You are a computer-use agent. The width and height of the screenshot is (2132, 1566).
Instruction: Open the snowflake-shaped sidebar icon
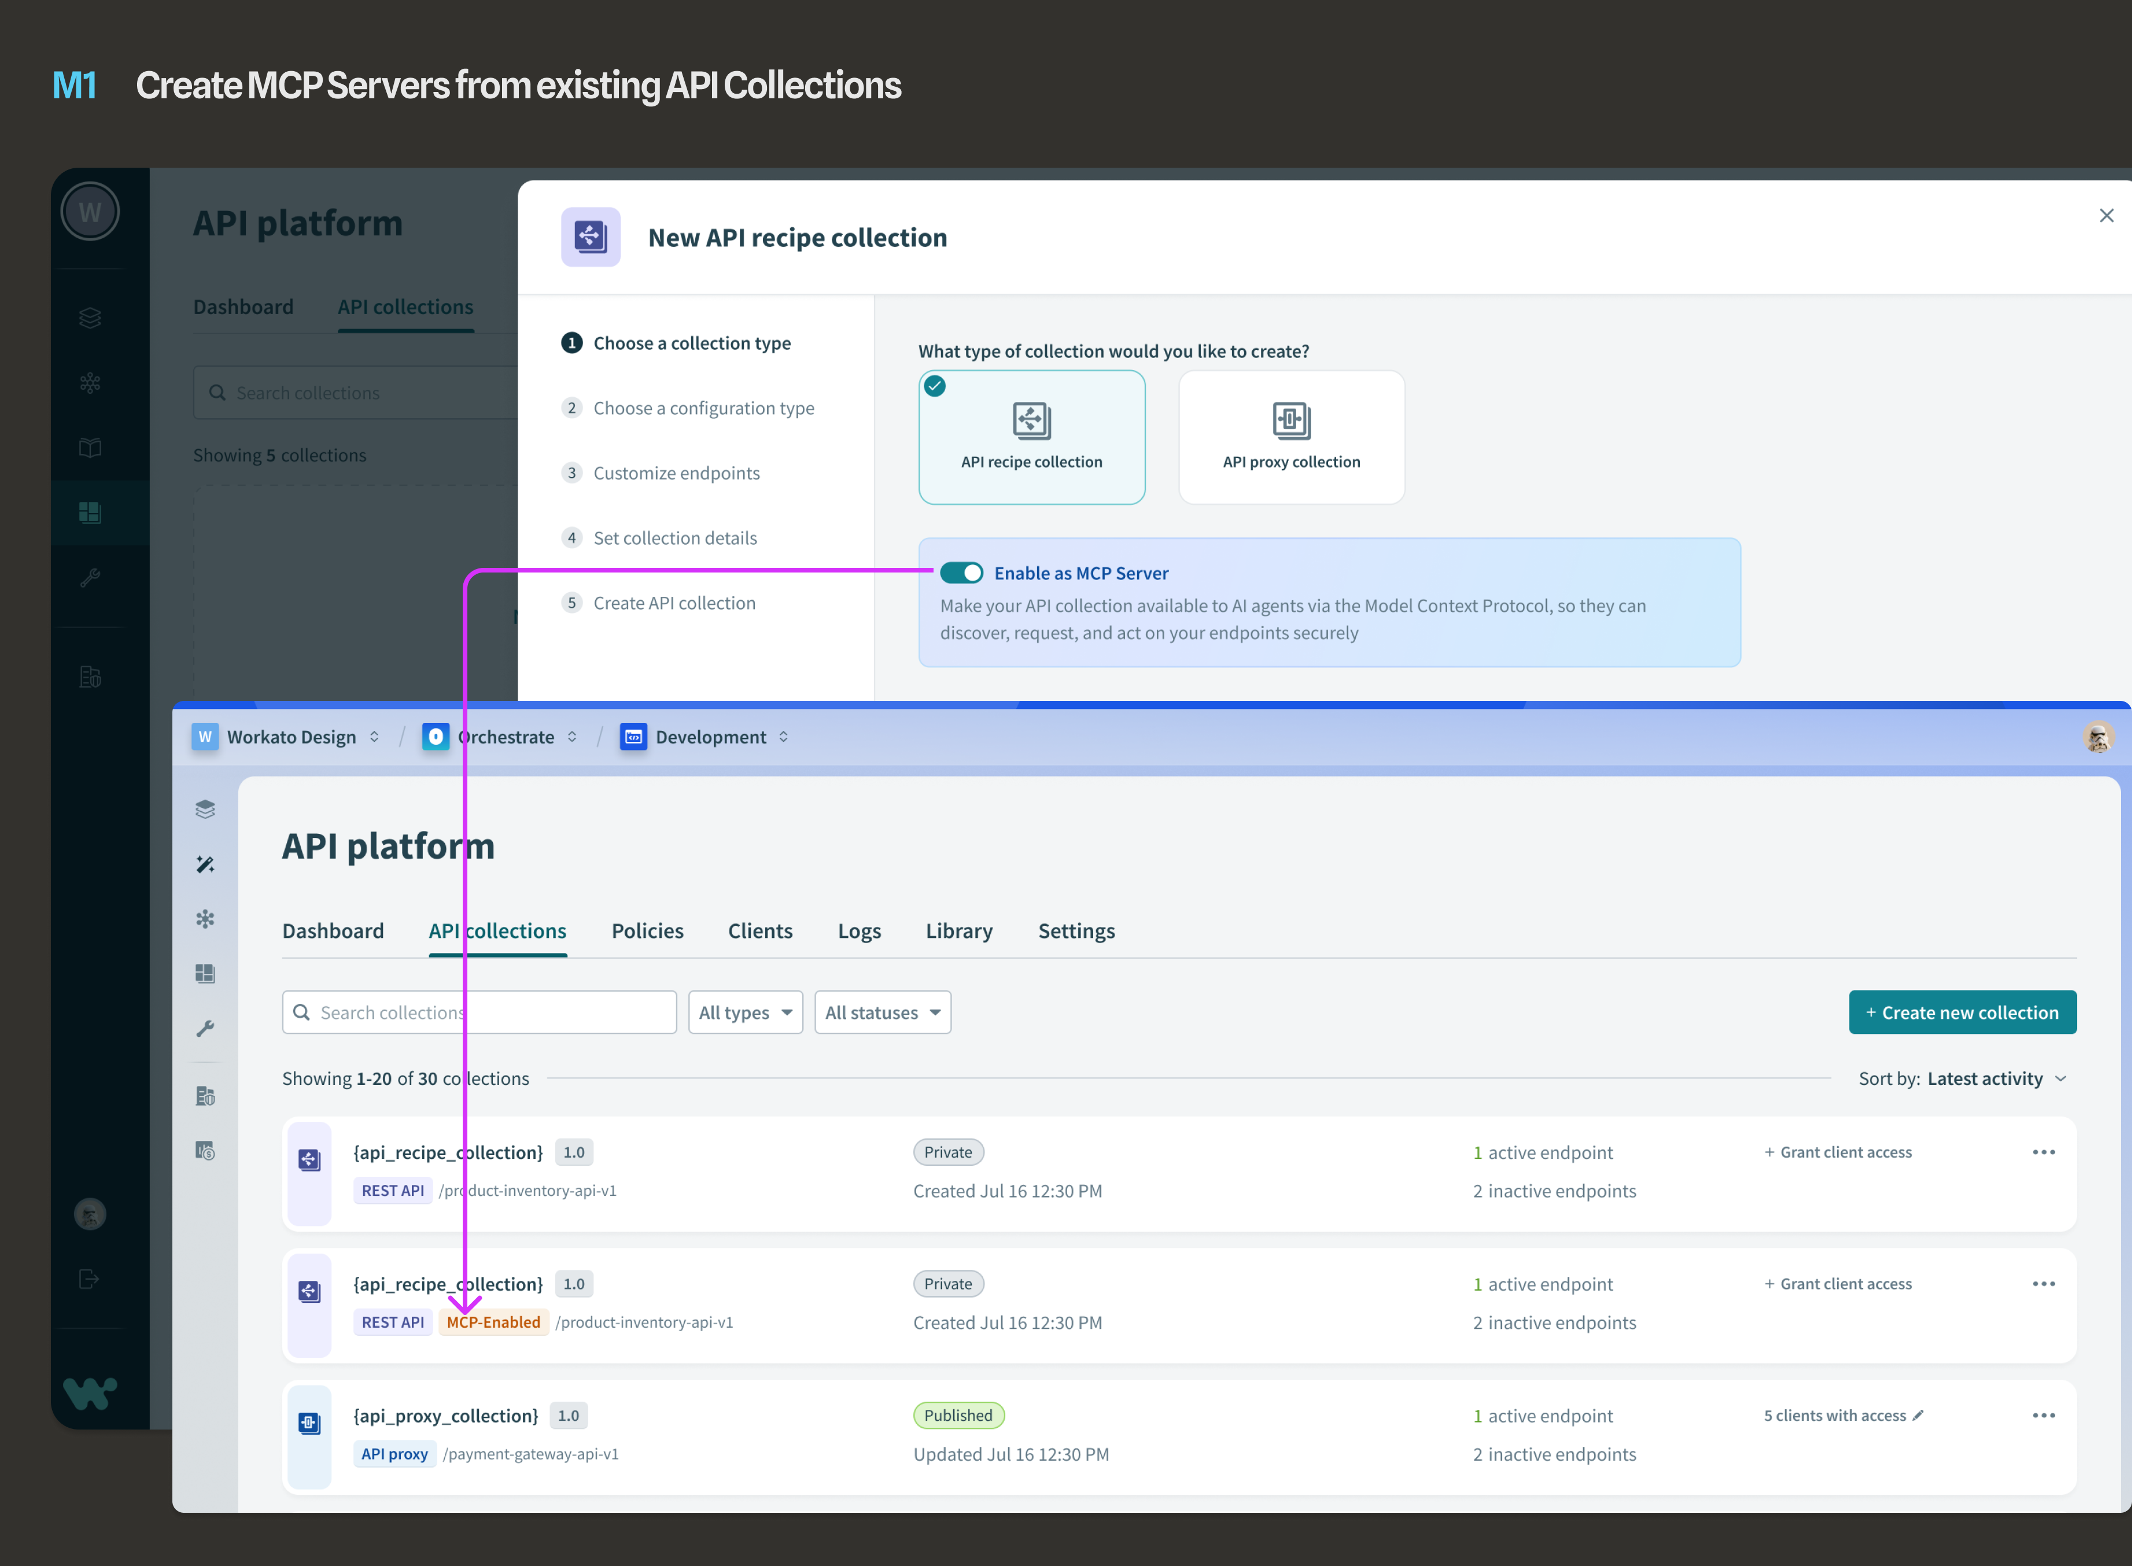205,919
